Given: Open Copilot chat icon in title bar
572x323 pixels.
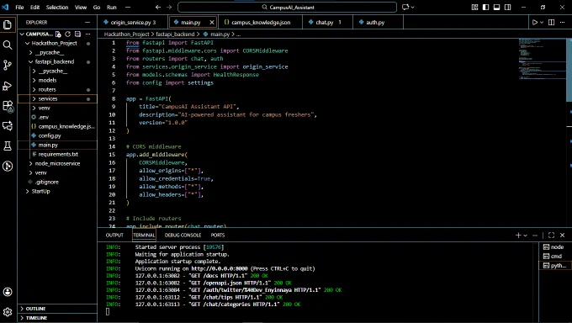Looking at the screenshot, I should coord(405,7).
